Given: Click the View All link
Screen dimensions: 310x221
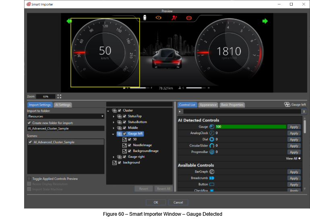Looking at the screenshot, I should coord(293,158).
